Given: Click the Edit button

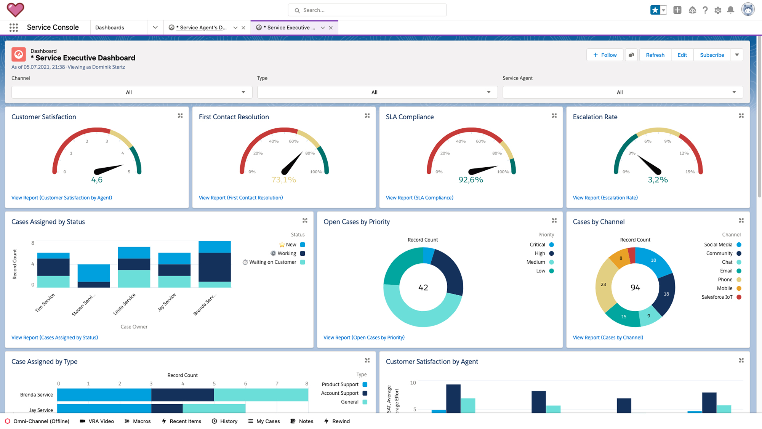Looking at the screenshot, I should point(682,55).
